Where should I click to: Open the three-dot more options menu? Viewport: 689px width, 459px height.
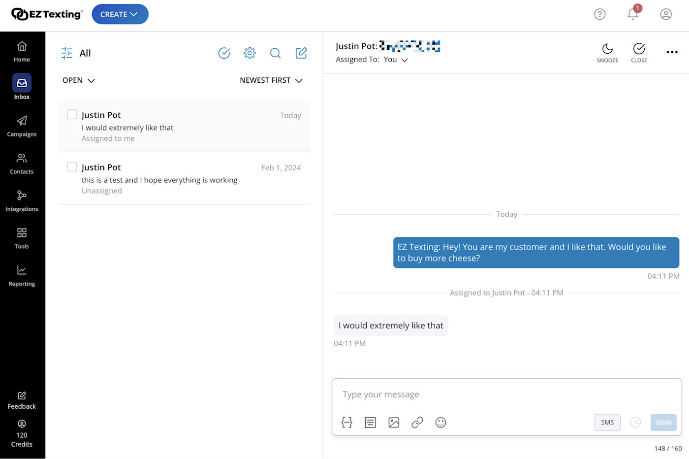pyautogui.click(x=672, y=52)
